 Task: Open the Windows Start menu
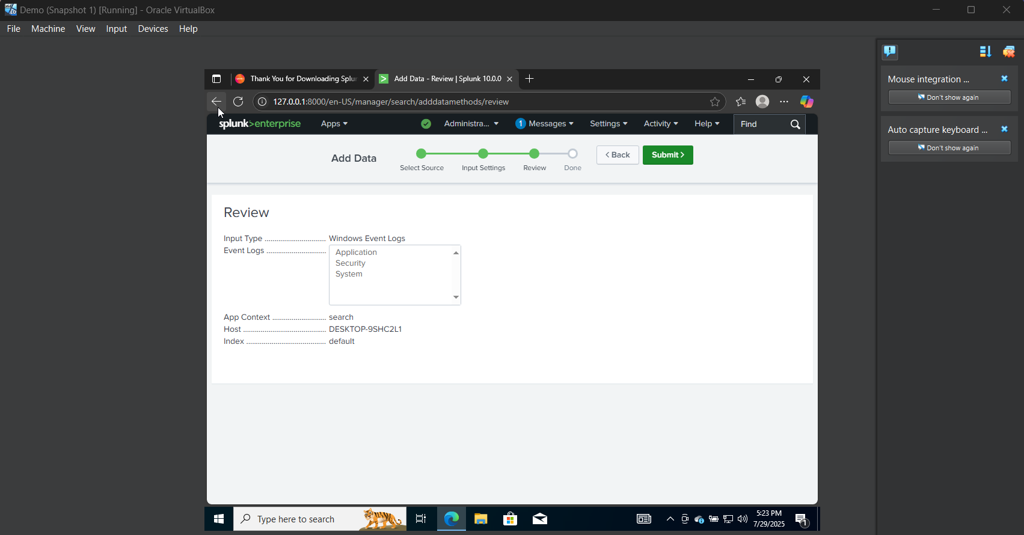[219, 519]
